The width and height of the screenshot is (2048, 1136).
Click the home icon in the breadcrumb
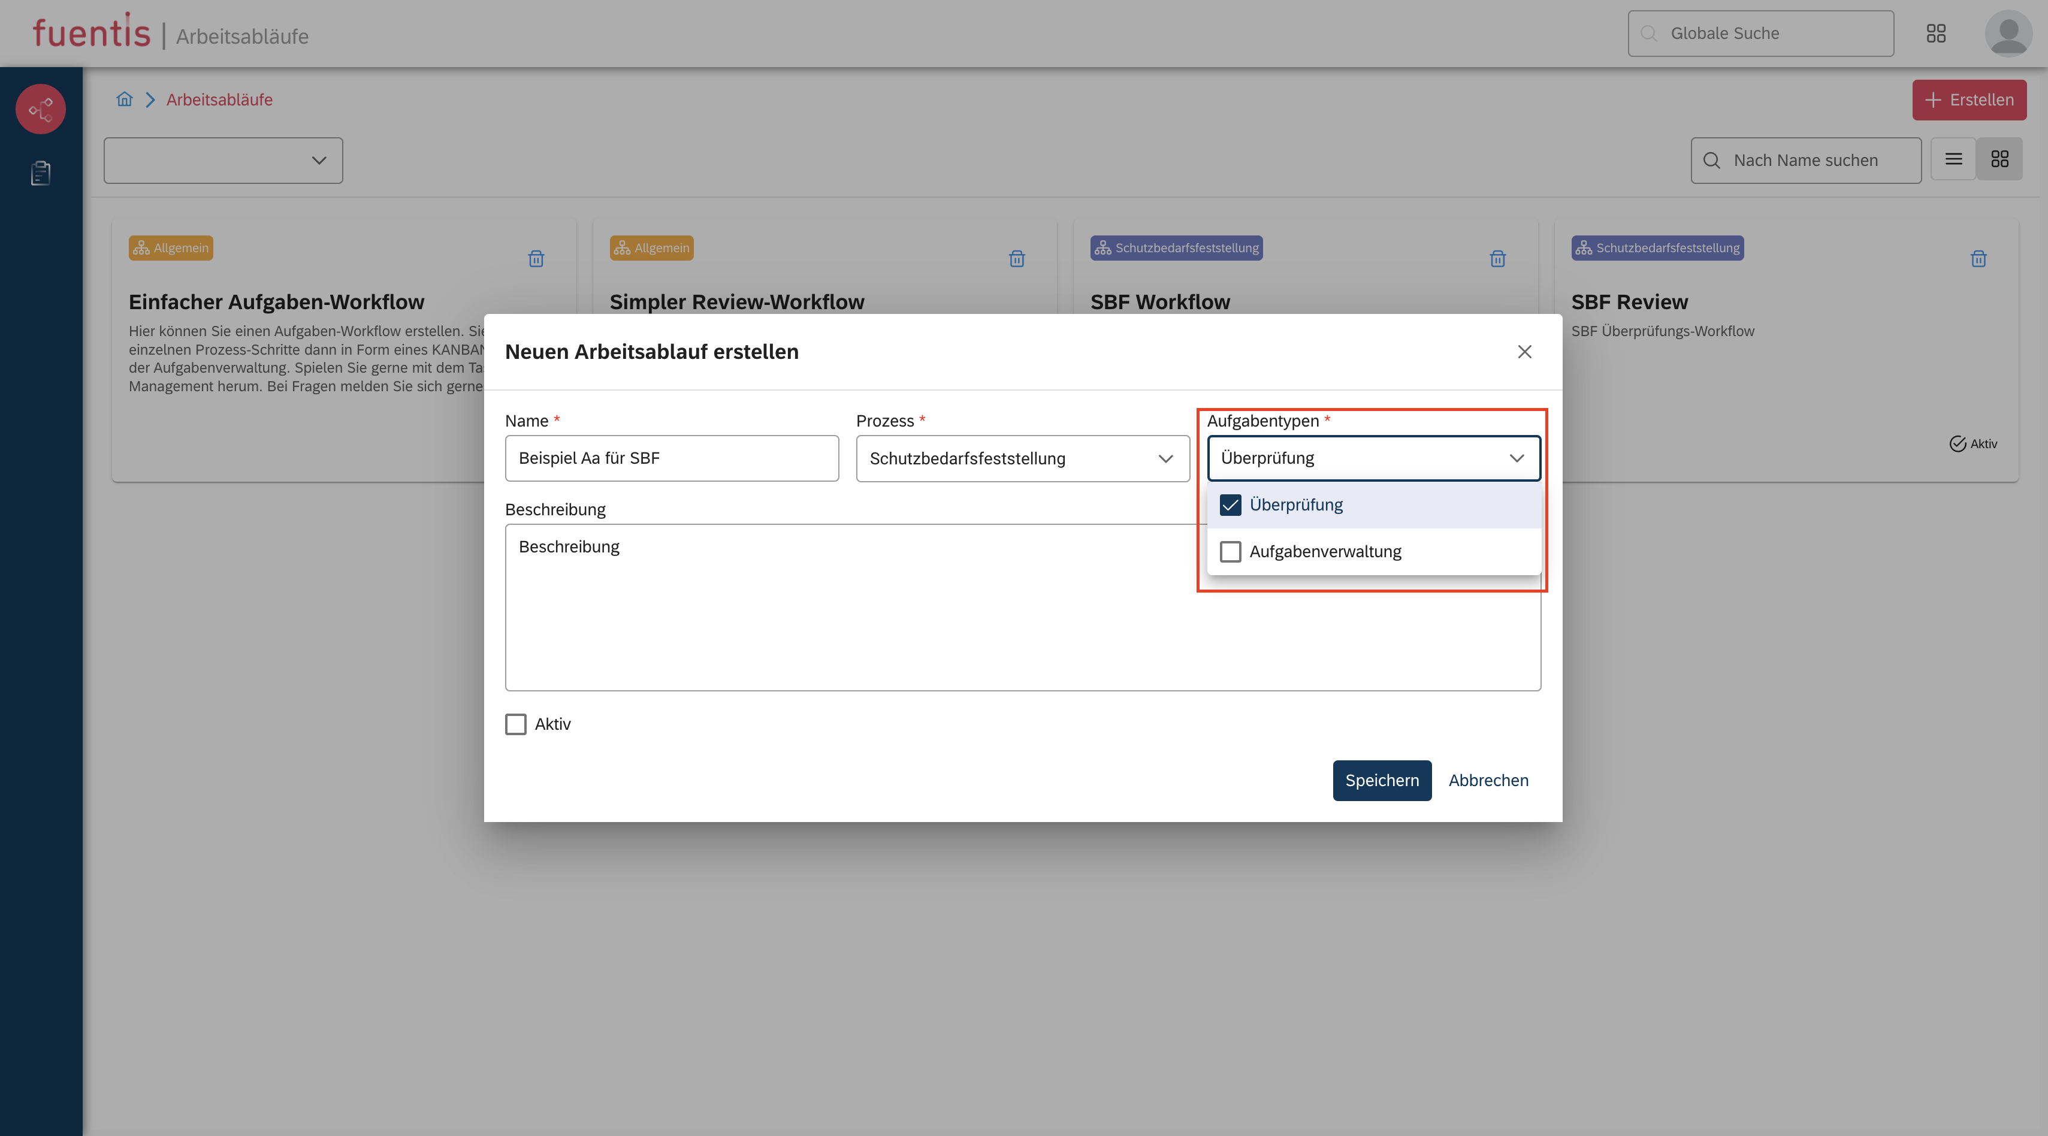tap(124, 99)
